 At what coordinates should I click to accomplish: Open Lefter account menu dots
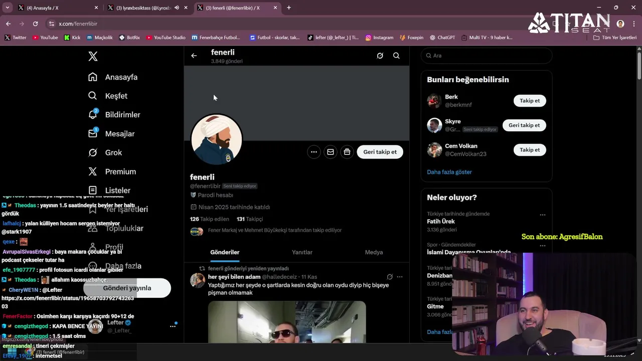point(173,326)
